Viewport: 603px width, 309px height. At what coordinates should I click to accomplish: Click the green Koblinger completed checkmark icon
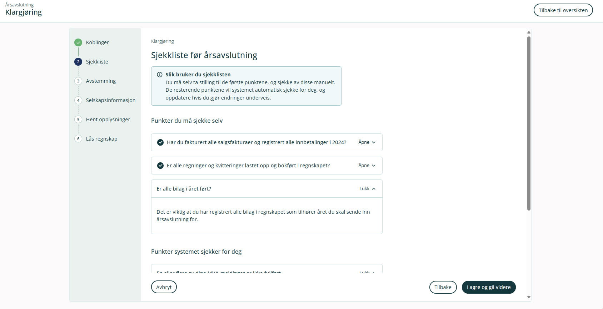(x=78, y=42)
